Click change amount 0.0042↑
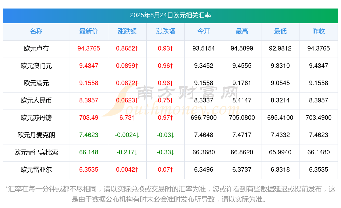 (127, 170)
